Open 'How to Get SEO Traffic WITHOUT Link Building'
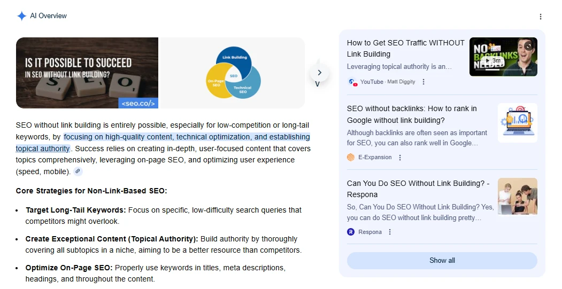 tap(405, 48)
